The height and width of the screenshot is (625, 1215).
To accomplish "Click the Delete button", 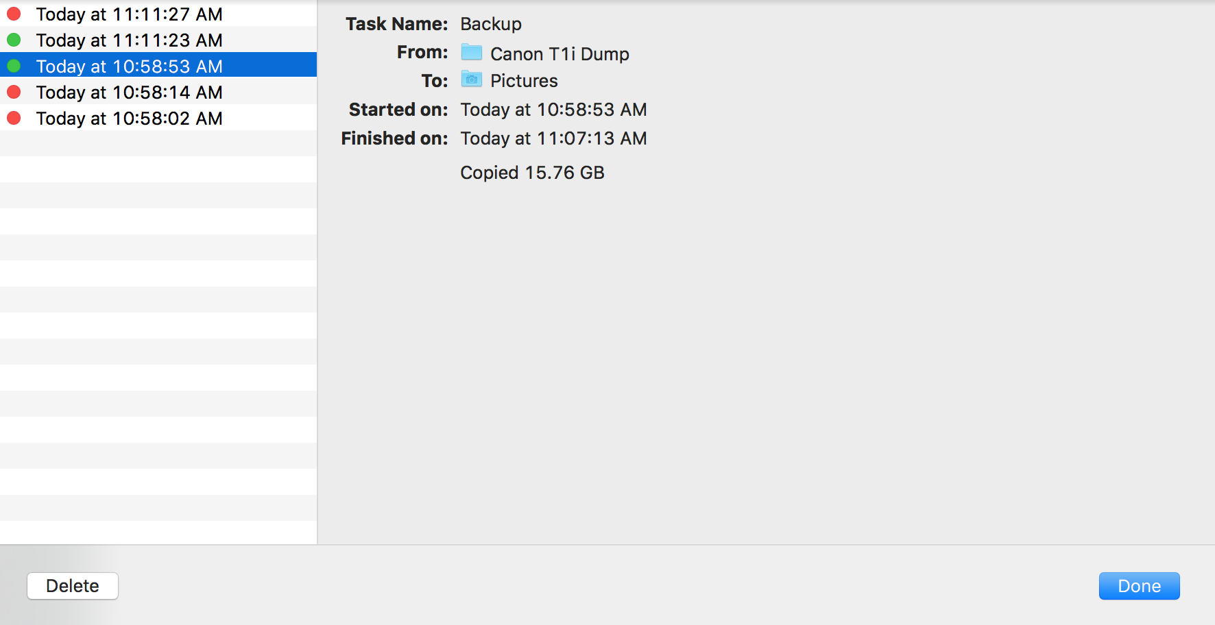I will (73, 586).
